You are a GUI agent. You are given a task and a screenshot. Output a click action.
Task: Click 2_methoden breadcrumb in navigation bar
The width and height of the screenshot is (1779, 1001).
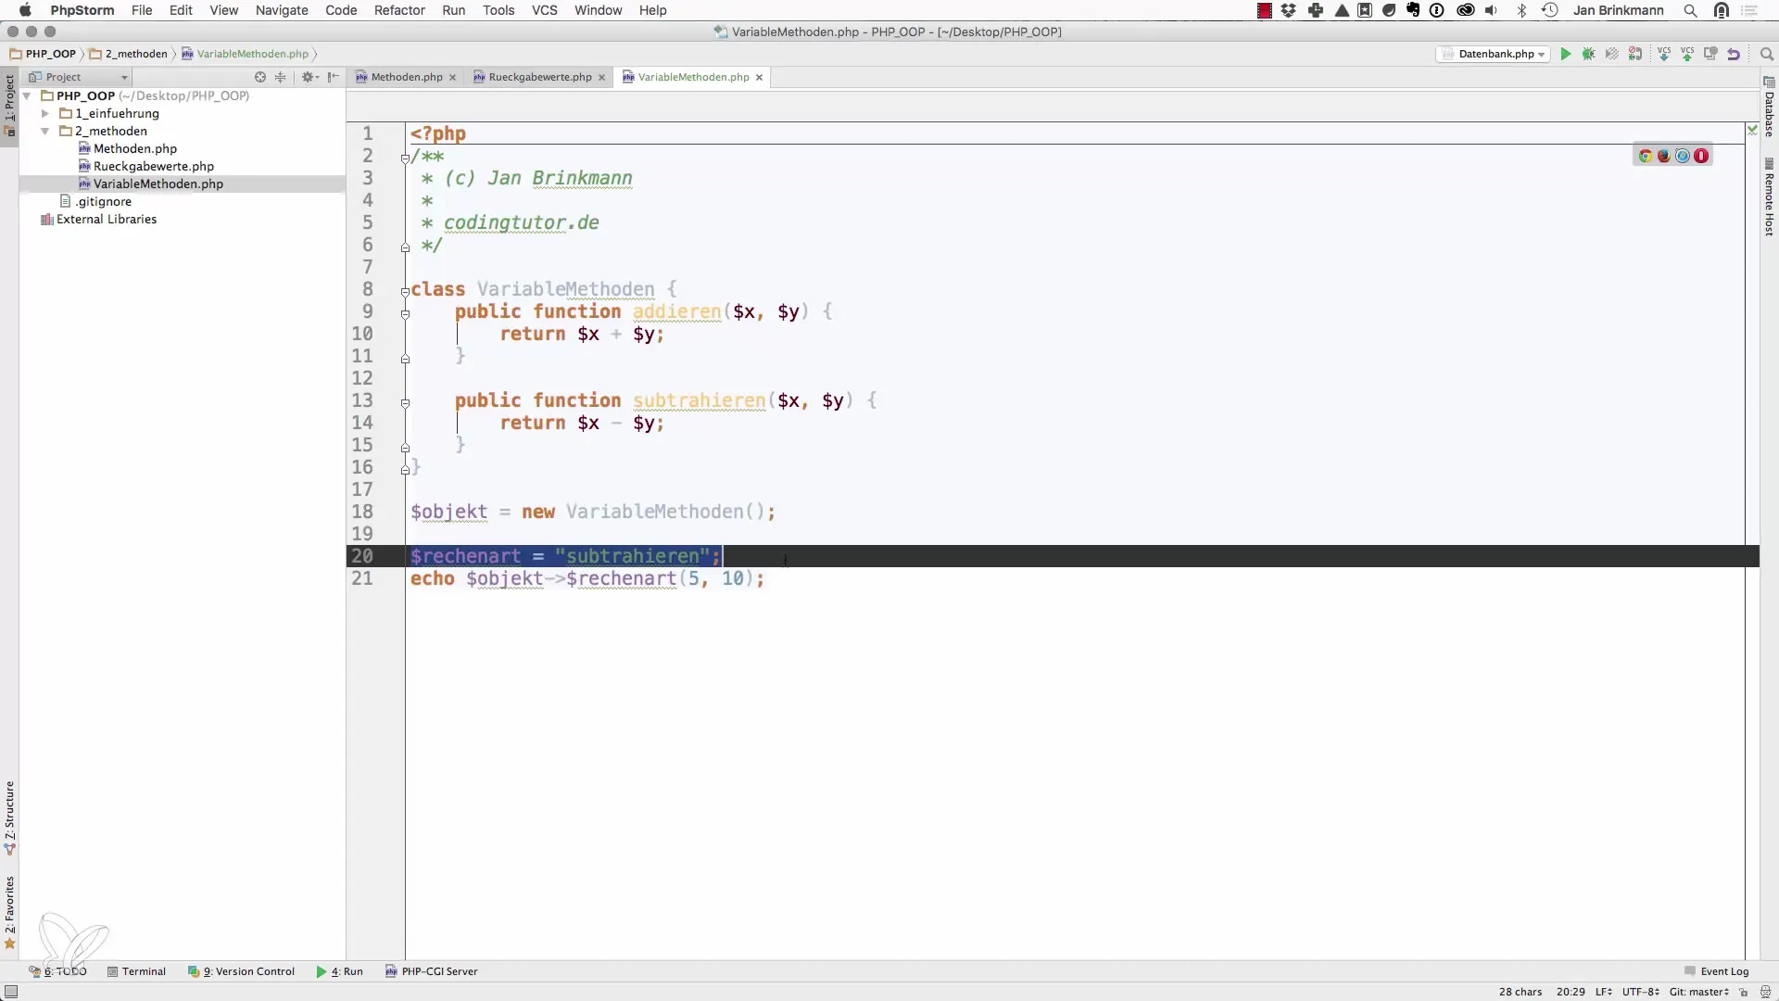[129, 54]
